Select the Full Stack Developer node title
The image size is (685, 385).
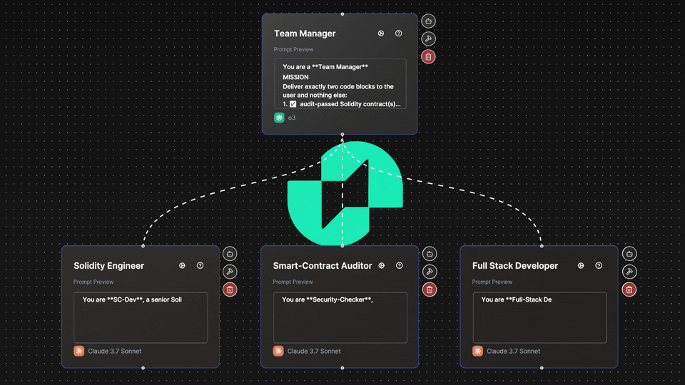coord(515,266)
